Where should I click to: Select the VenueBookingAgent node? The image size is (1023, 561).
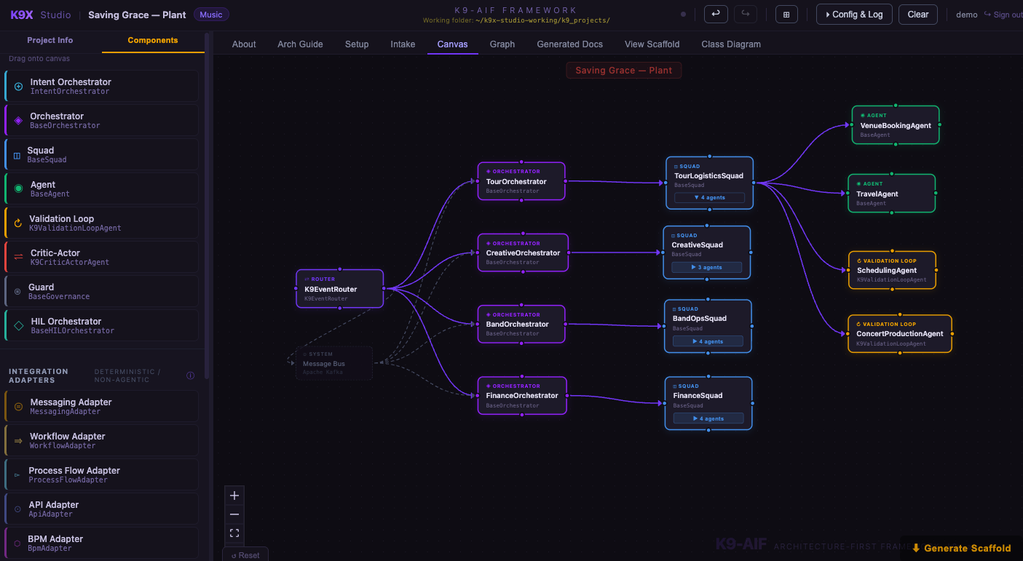[x=896, y=125]
